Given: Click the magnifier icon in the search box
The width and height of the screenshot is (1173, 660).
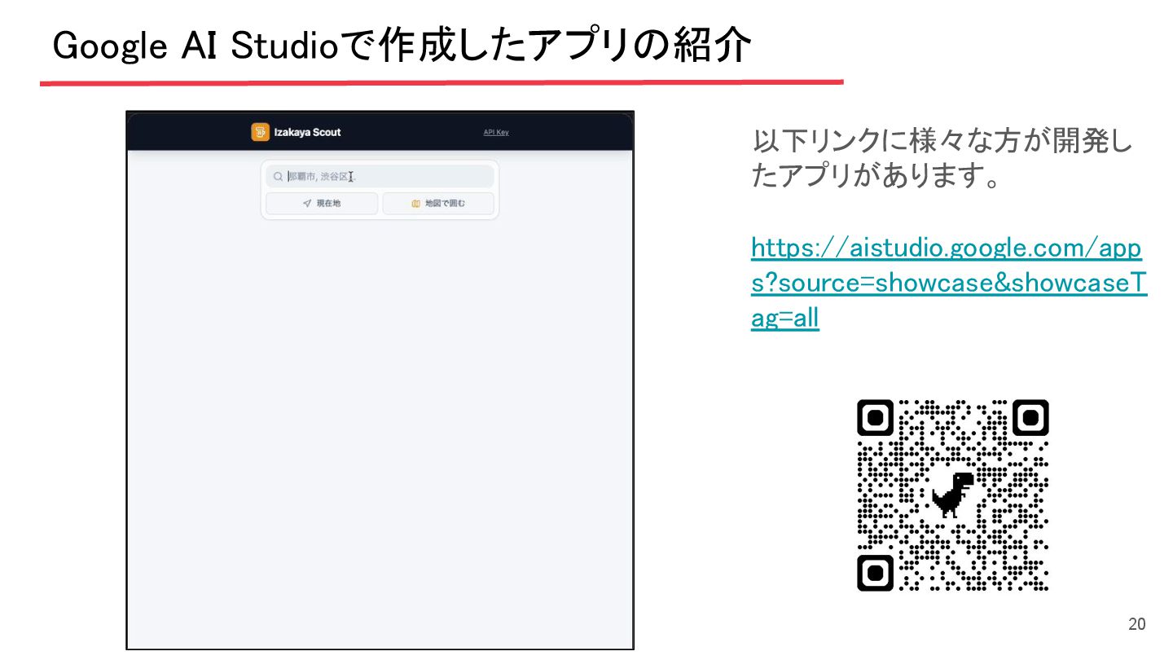Looking at the screenshot, I should (278, 177).
